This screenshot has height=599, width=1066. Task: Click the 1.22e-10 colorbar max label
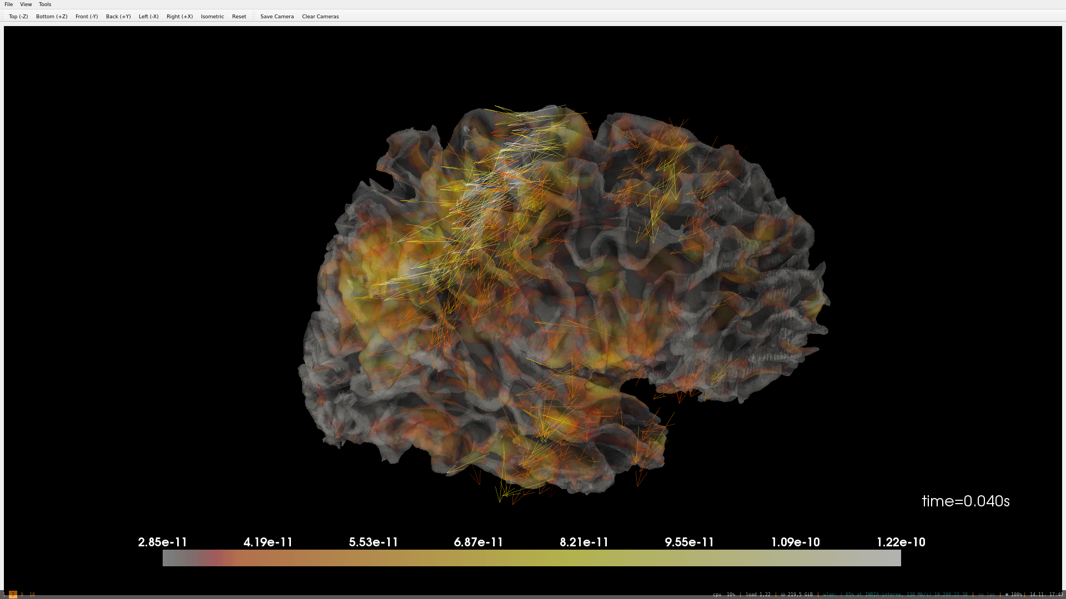point(901,542)
